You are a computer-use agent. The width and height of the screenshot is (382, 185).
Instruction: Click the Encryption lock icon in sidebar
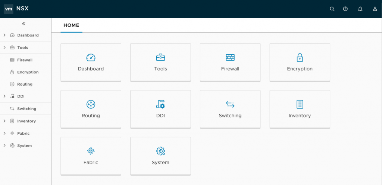click(12, 72)
